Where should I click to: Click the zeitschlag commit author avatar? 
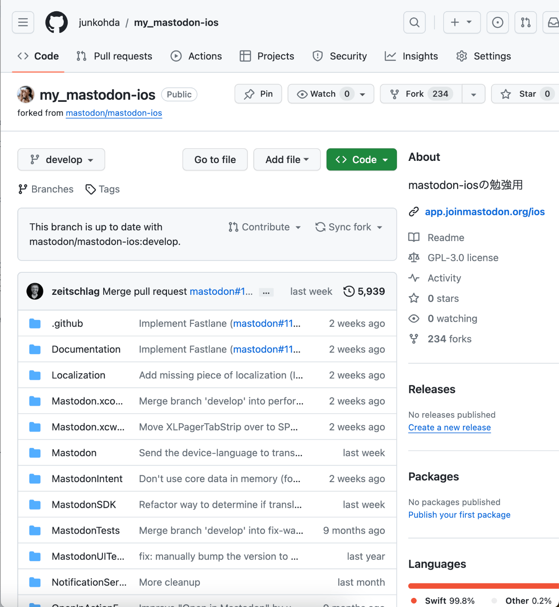click(35, 291)
